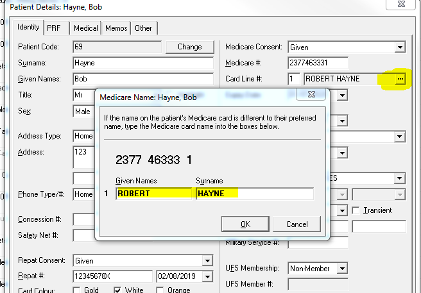Viewport: 421px width, 293px height.
Task: Expand the Repat Consent dropdown
Action: (x=207, y=261)
